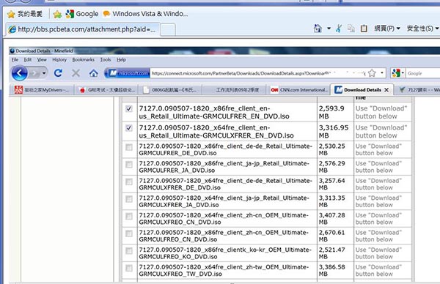Select the bbs.pcbeta.com attachment.php tab
Image resolution: width=440 pixels, height=284 pixels.
(x=82, y=29)
